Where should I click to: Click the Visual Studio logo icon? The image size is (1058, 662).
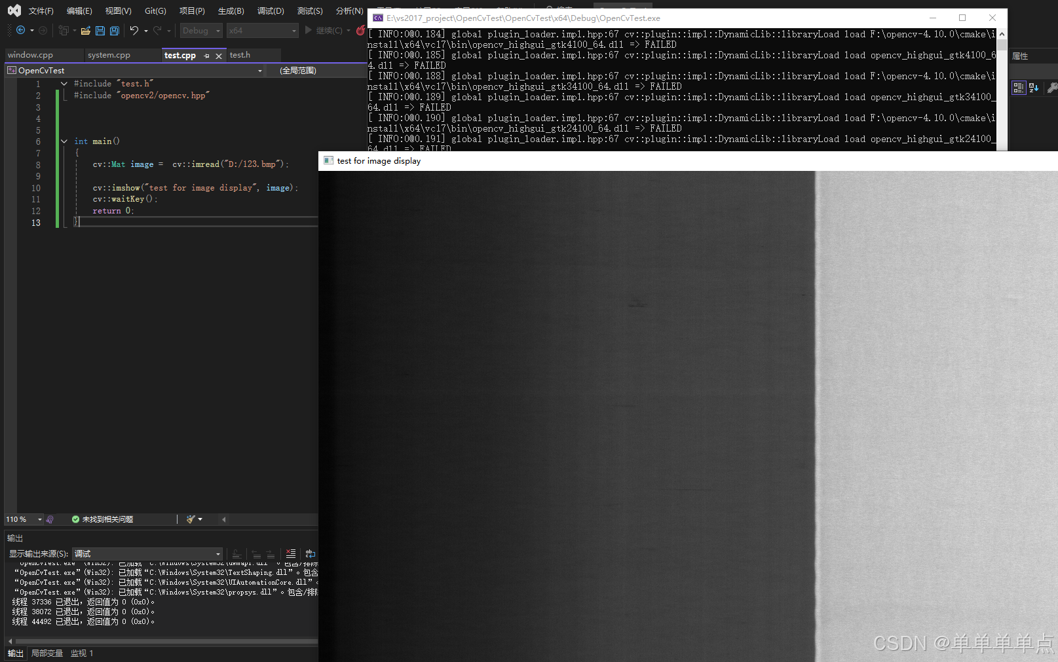14,10
